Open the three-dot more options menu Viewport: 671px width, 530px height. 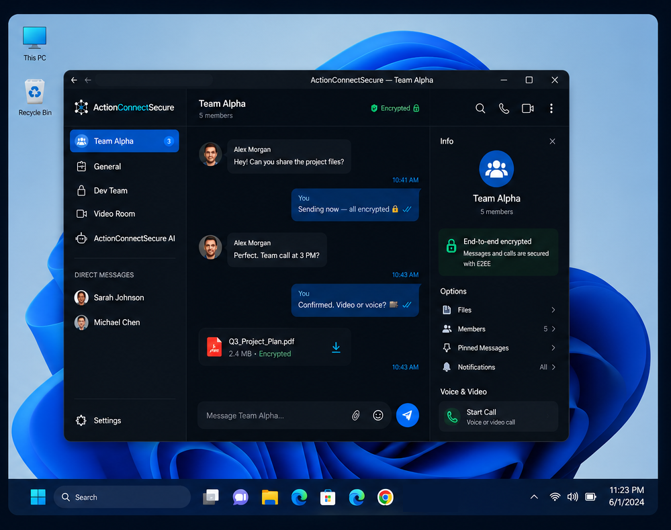[x=551, y=108]
